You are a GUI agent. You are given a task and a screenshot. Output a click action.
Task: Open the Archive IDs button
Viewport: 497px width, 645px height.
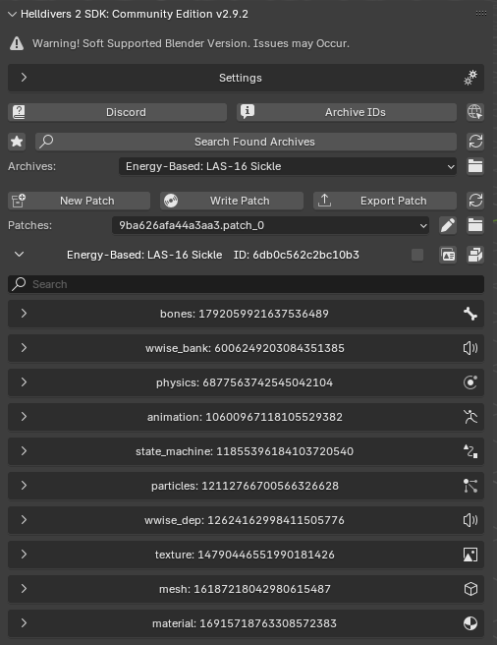346,112
